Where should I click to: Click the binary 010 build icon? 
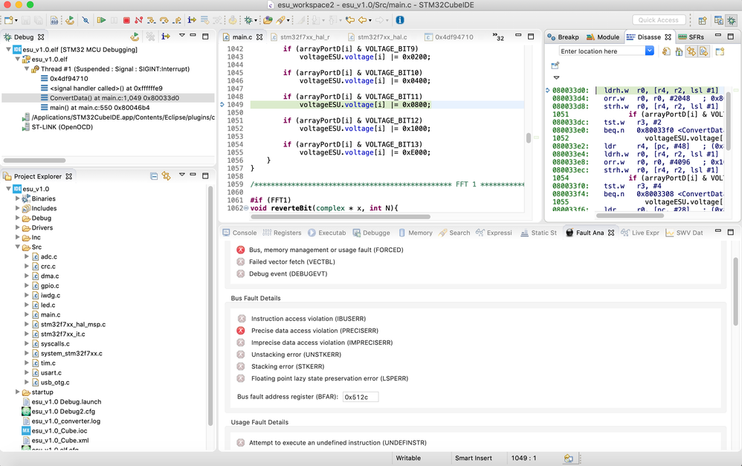(54, 20)
